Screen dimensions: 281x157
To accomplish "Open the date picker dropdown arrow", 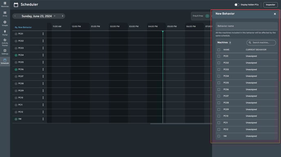I will coord(55,16).
